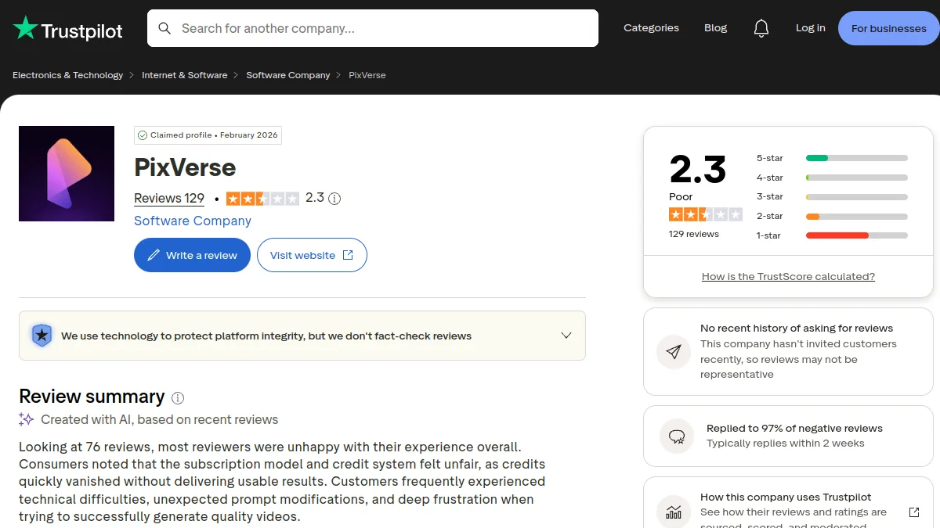
Task: Click the large 2.3 TrustScore number
Action: pos(698,168)
